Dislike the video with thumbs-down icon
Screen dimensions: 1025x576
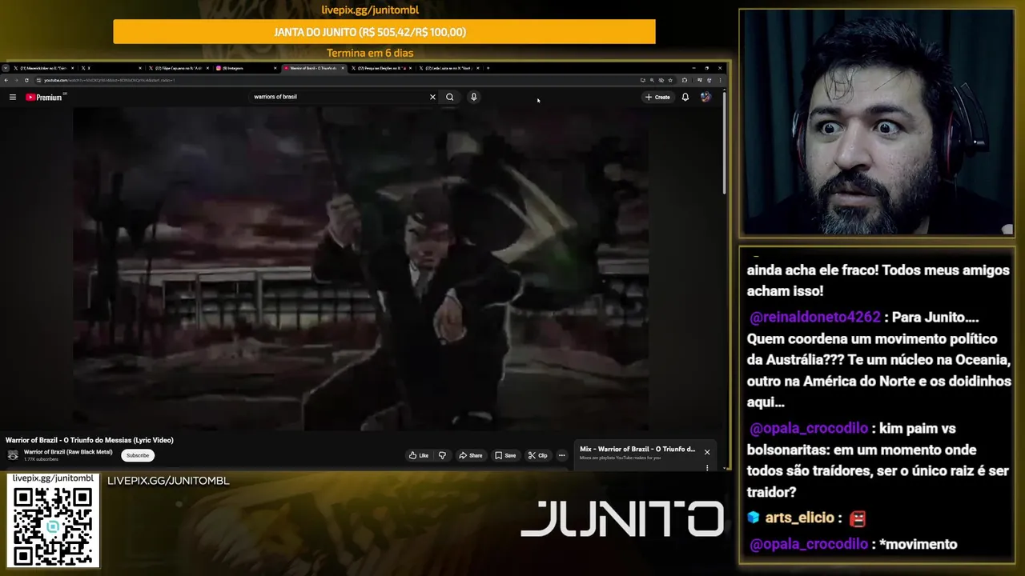tap(442, 455)
